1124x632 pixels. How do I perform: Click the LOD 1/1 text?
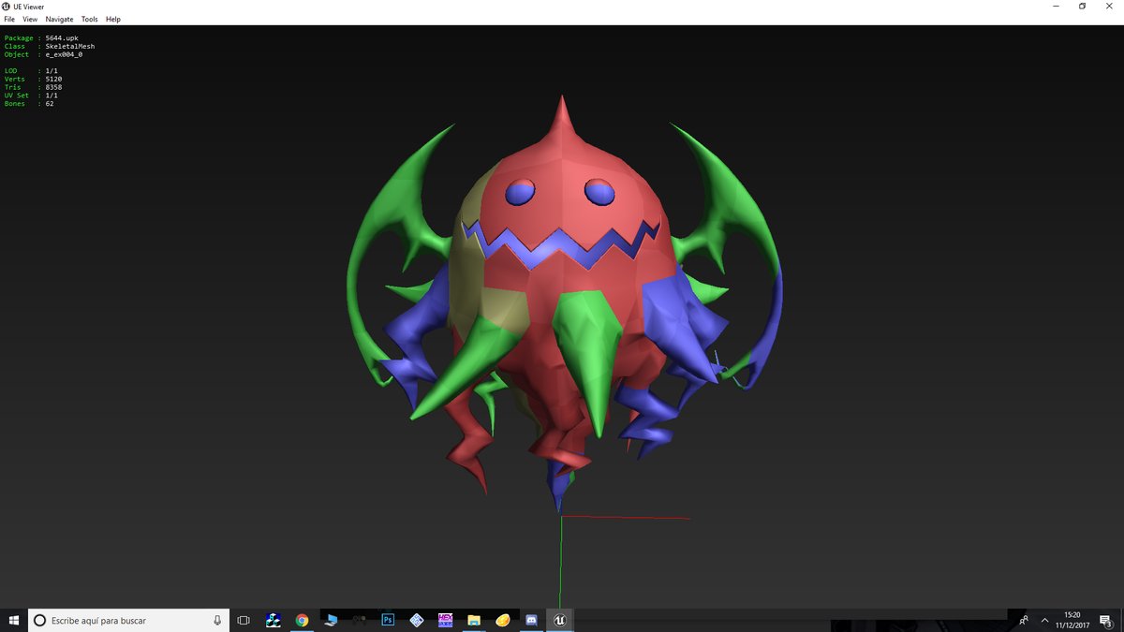[x=31, y=71]
